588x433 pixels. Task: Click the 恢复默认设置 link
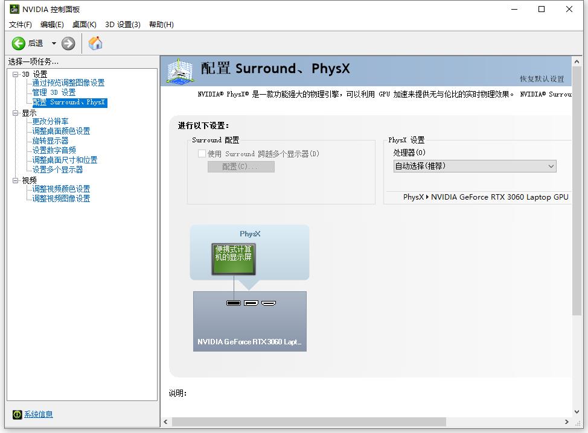coord(542,79)
